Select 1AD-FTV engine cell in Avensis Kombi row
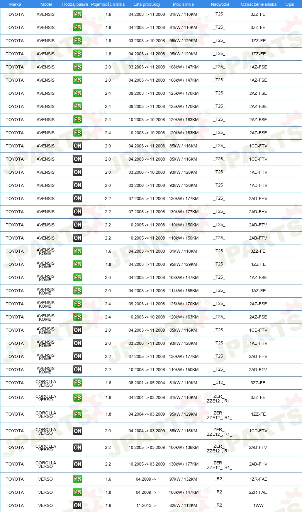This screenshot has height=512, width=302. point(258,343)
